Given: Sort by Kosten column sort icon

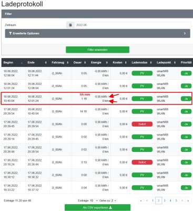Looking at the screenshot, I should [126, 63].
